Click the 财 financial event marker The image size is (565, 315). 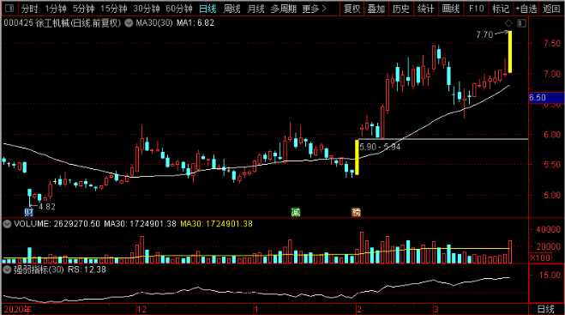pyautogui.click(x=28, y=212)
